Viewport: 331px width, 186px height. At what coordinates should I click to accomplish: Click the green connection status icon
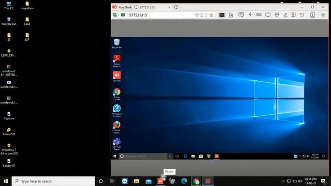(115, 15)
